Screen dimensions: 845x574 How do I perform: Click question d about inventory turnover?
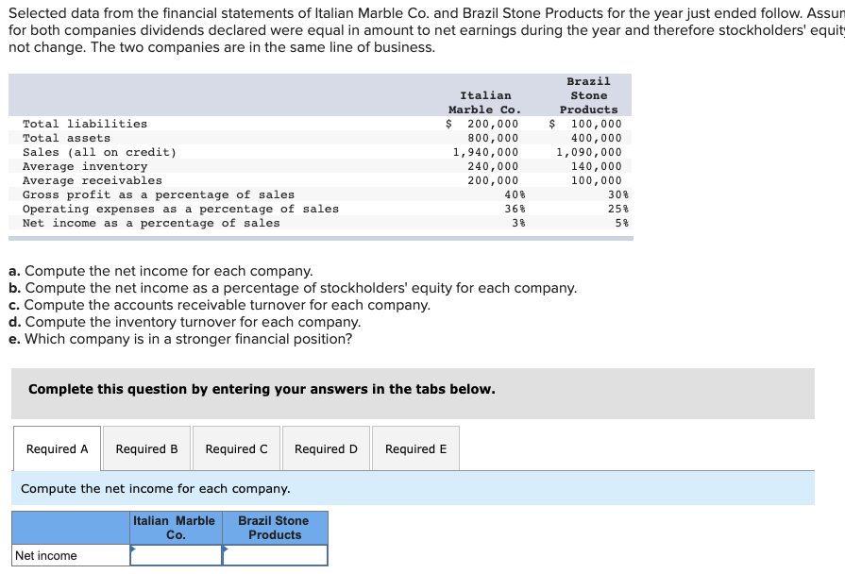tap(185, 322)
